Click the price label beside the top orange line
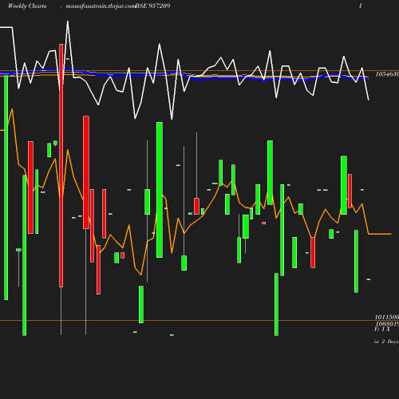This screenshot has height=399, width=399. 387,74
